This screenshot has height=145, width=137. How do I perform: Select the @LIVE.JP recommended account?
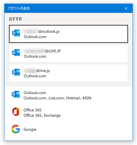(68, 53)
